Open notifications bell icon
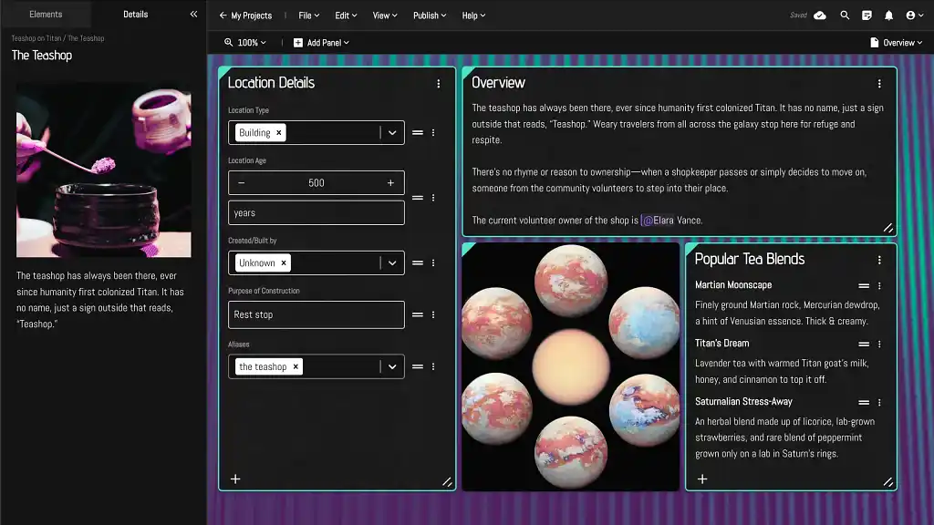Image resolution: width=934 pixels, height=525 pixels. click(888, 15)
